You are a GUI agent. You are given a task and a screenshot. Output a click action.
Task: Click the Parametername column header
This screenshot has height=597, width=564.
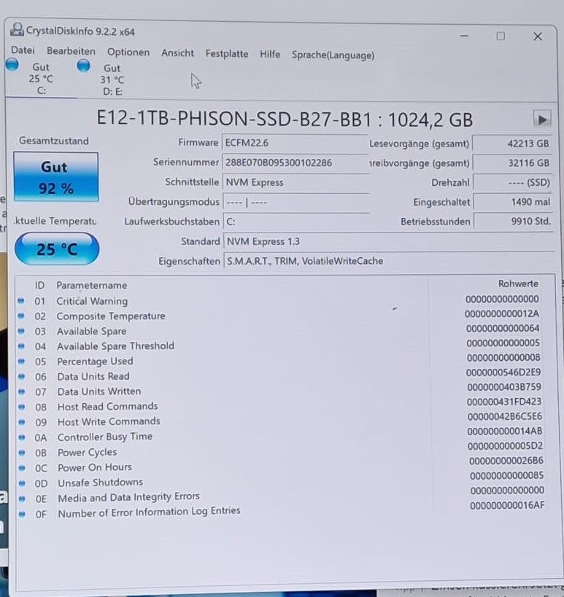(x=91, y=285)
